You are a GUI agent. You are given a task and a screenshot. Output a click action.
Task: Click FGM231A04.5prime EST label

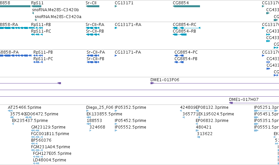(51, 147)
